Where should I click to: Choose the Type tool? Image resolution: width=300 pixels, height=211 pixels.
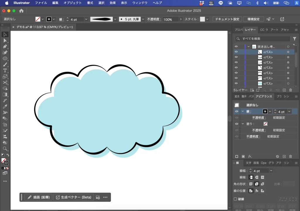pos(5,71)
